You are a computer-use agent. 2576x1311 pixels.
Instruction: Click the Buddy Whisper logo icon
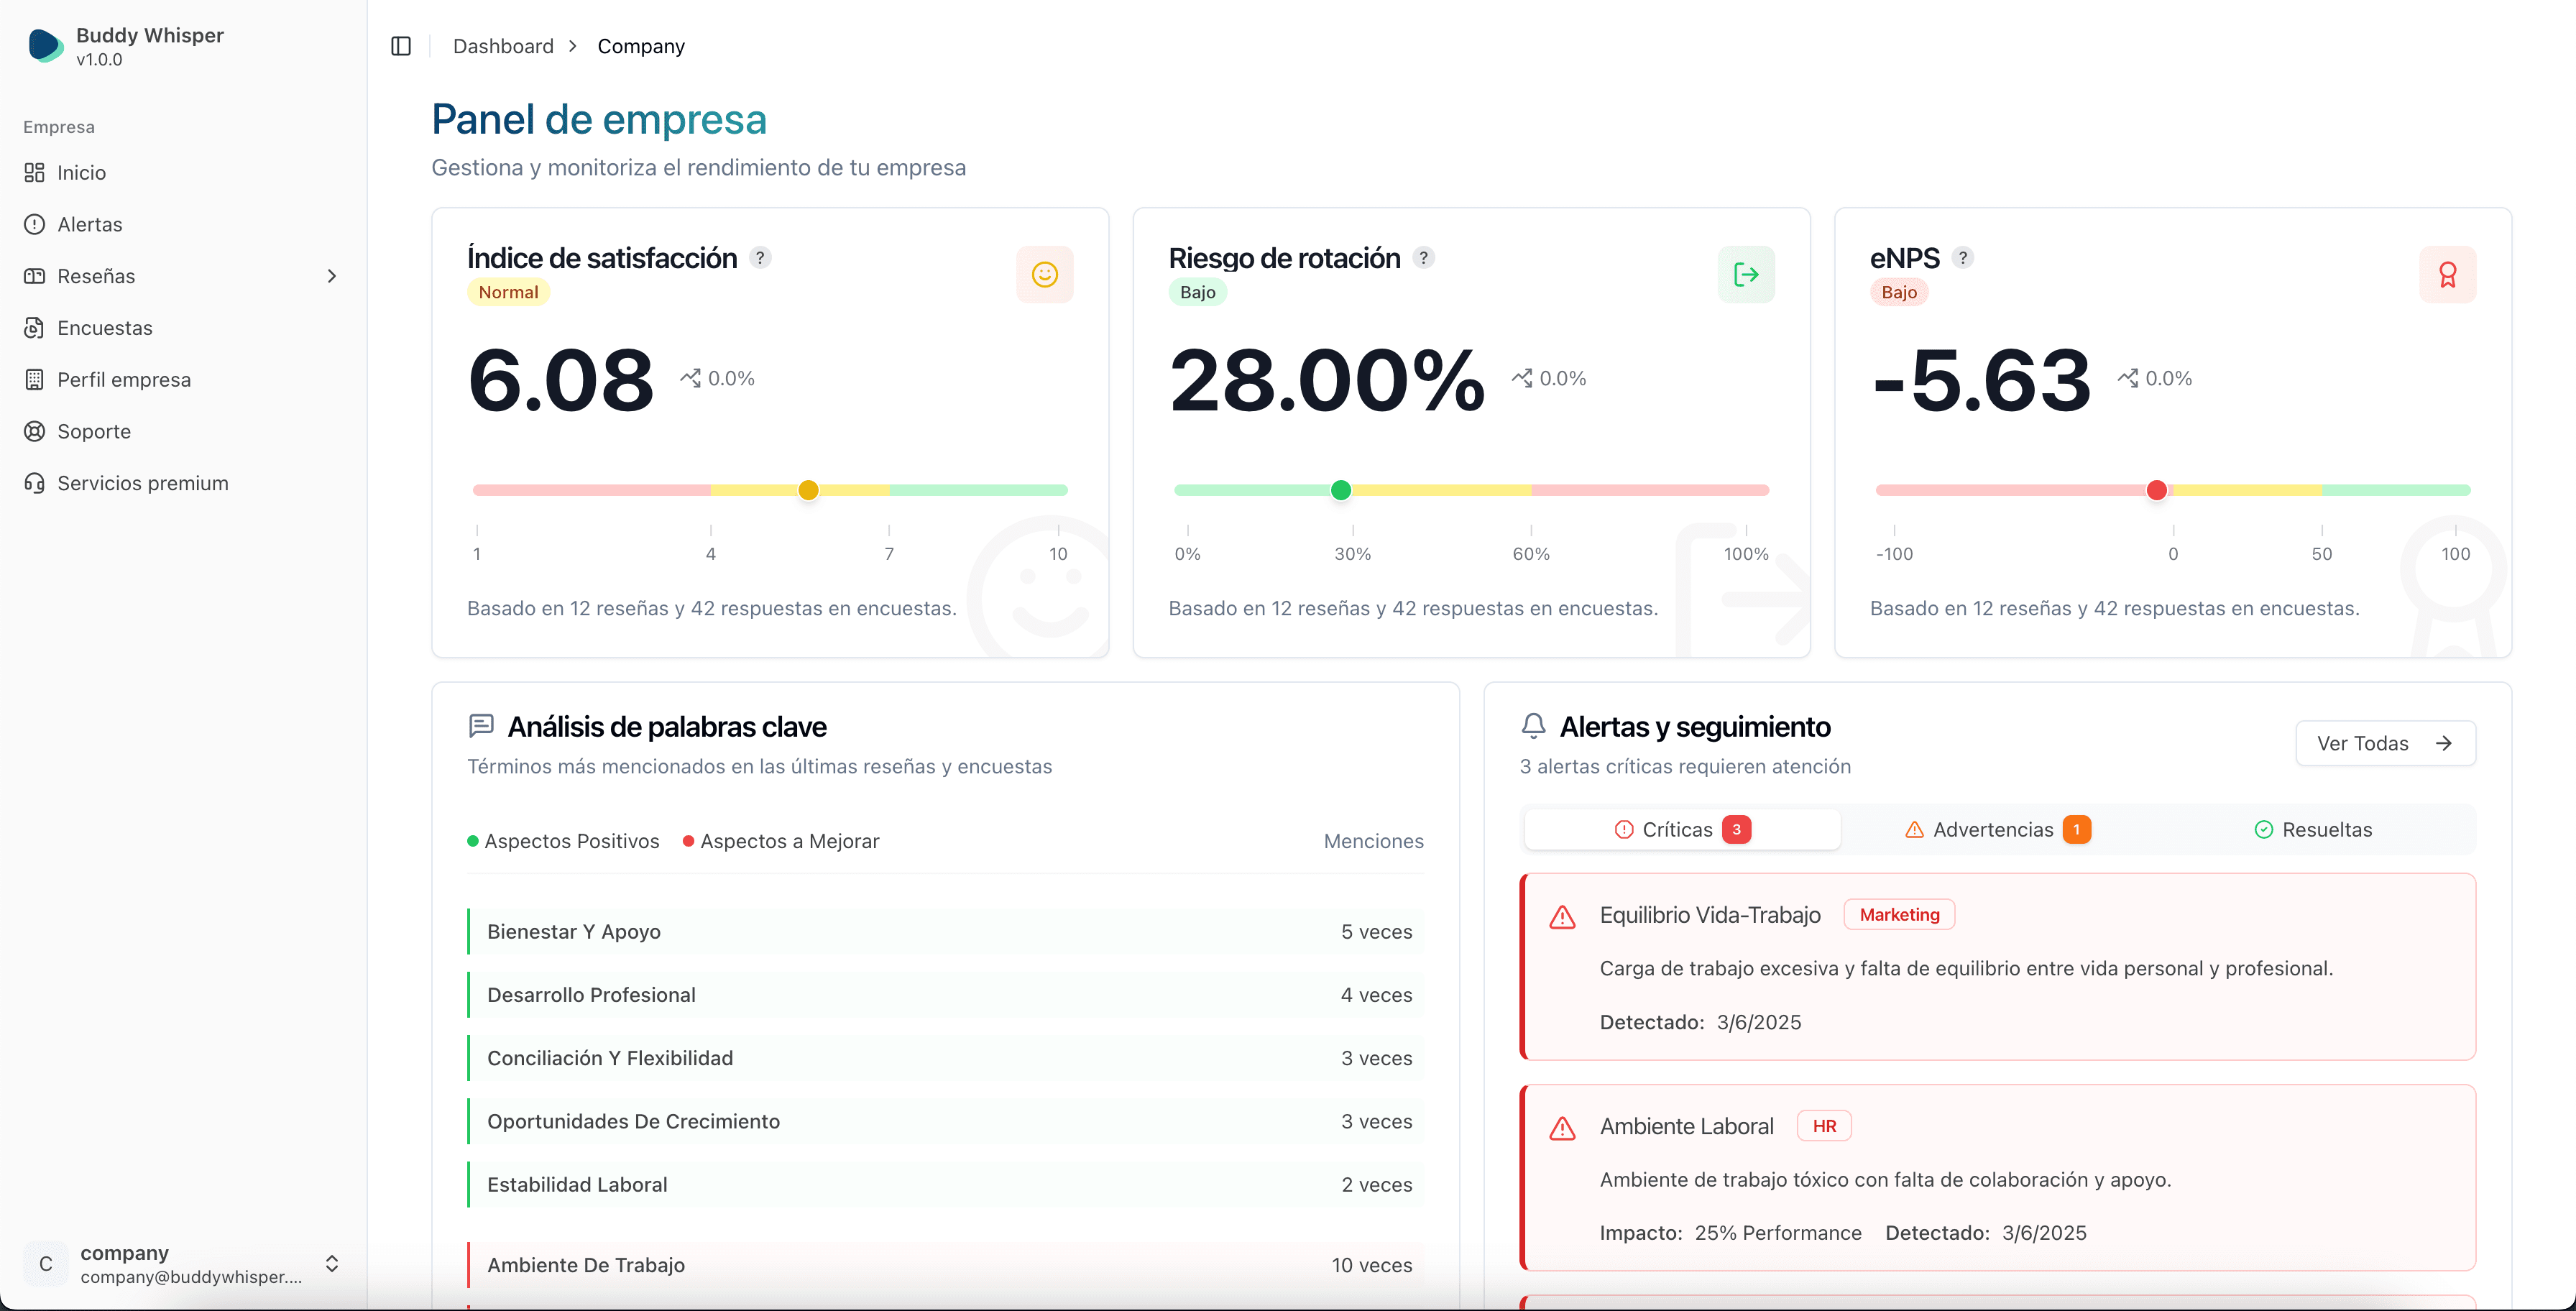tap(45, 46)
